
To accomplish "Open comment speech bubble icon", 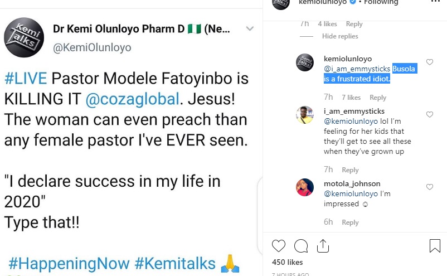I will click(301, 246).
